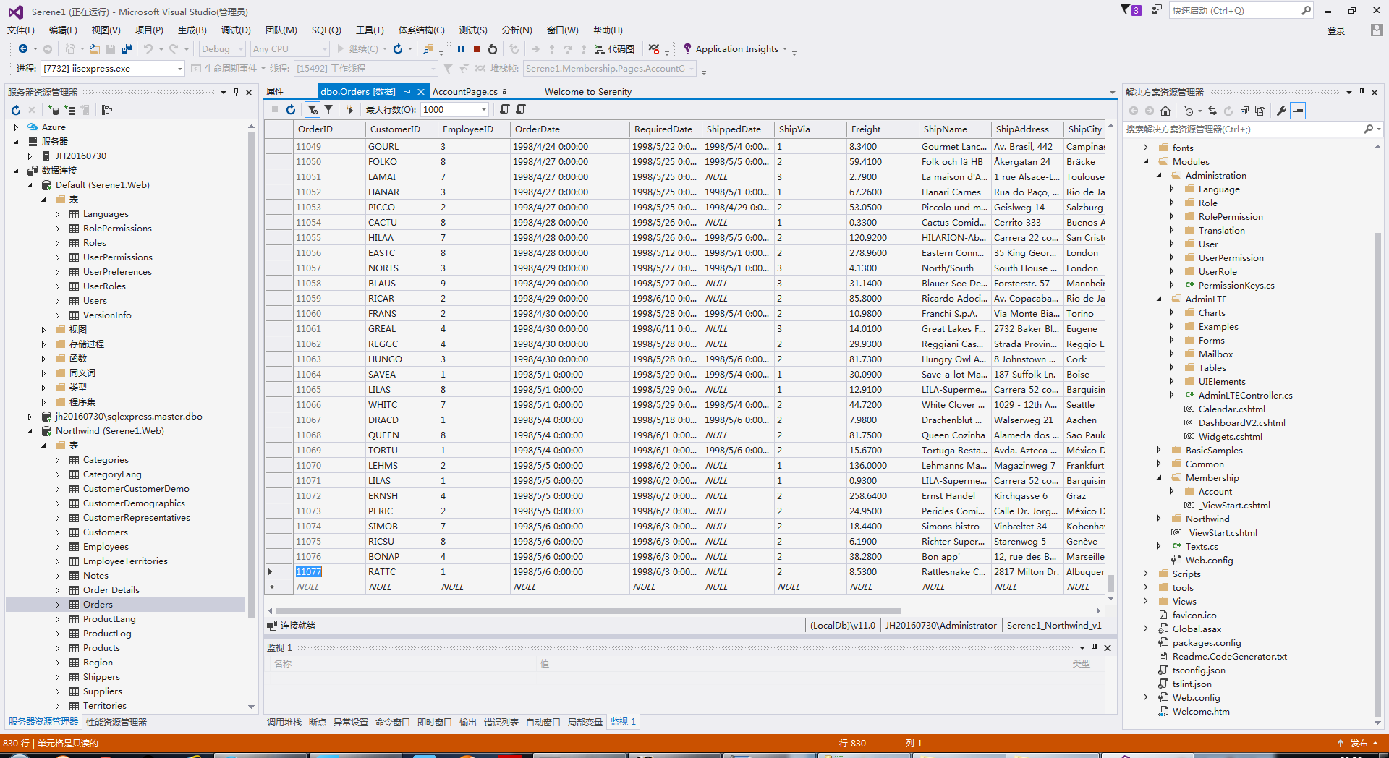Collapse the Administration folder in Solution Explorer
This screenshot has width=1389, height=758.
tap(1159, 176)
